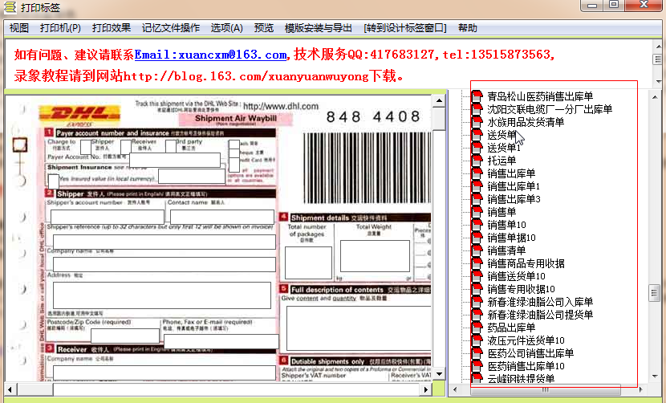Open the 预览 menu

coord(264,28)
